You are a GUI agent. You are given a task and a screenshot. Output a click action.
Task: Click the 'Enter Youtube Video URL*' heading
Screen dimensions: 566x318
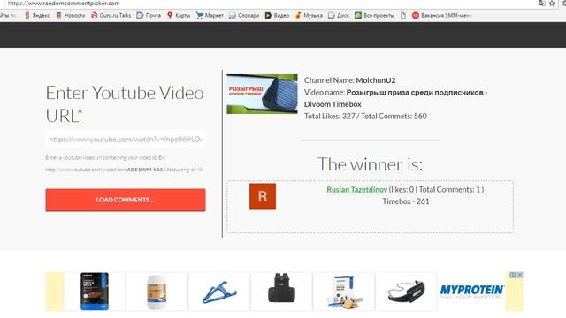125,104
